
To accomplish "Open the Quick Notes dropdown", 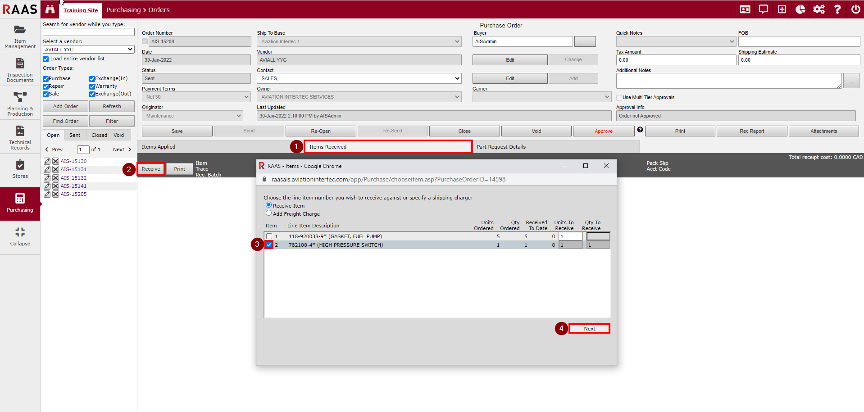I will click(x=676, y=41).
